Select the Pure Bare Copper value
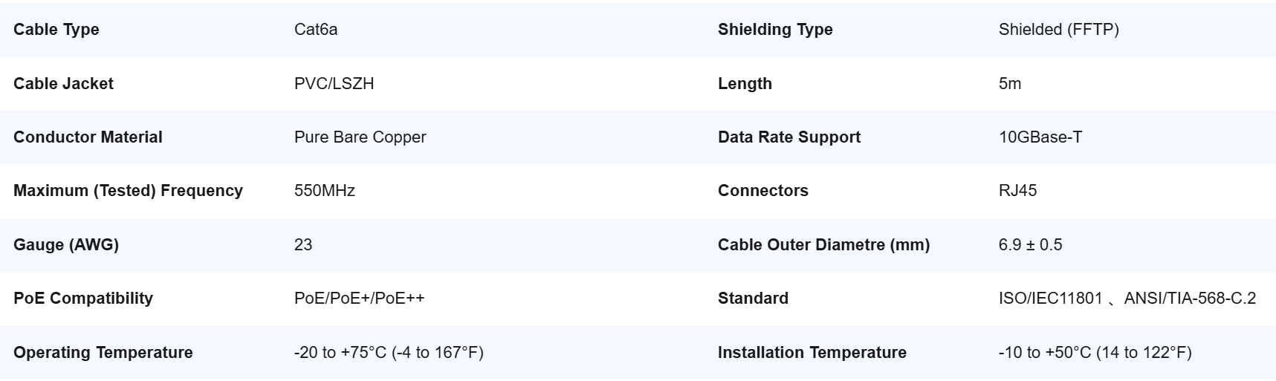 360,137
